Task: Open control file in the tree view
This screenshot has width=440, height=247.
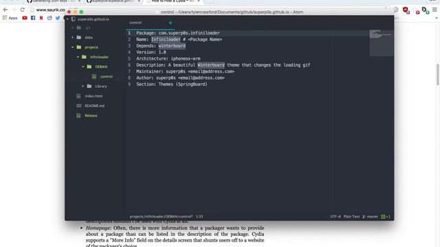Action: tap(107, 76)
